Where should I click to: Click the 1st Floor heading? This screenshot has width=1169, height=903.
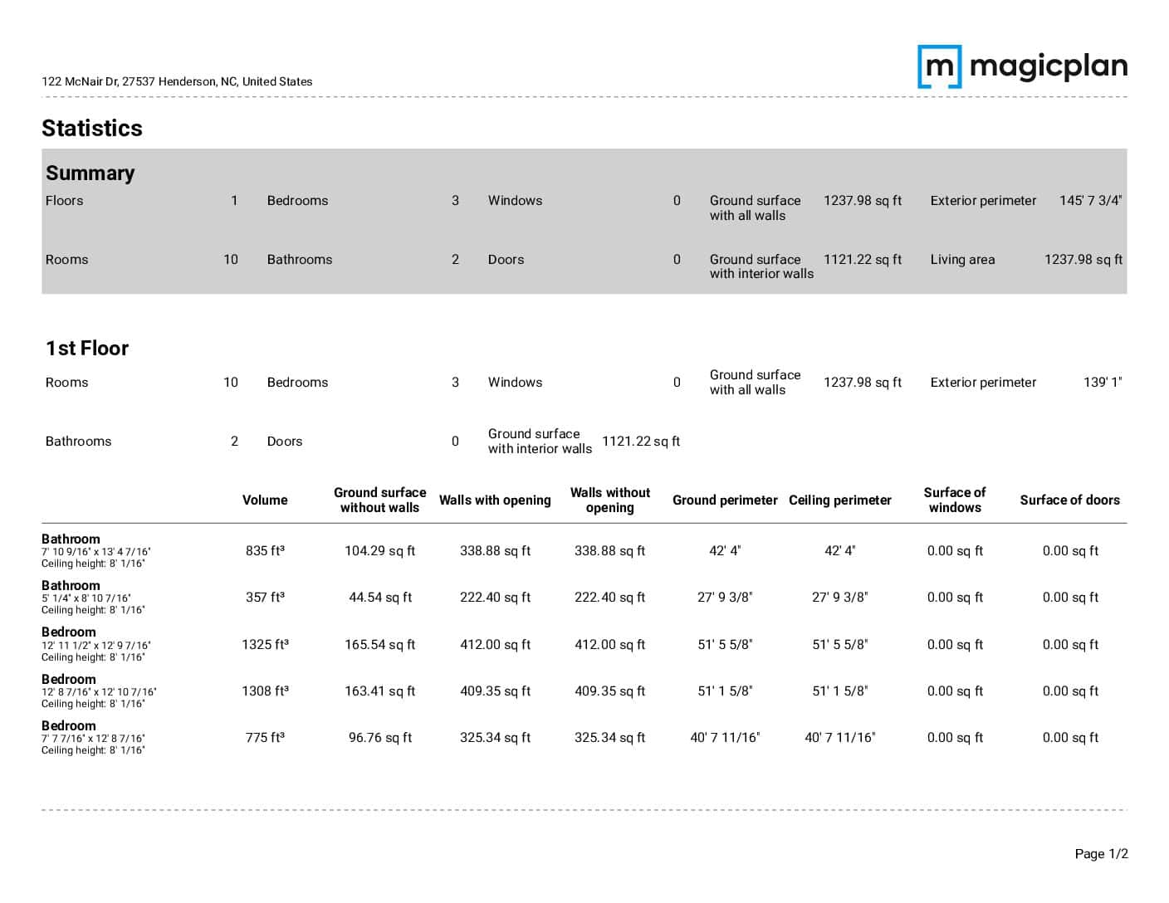click(87, 348)
